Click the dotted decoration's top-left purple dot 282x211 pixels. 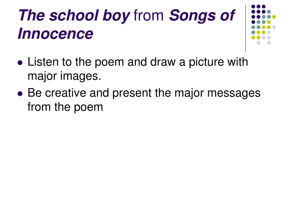[x=253, y=7]
